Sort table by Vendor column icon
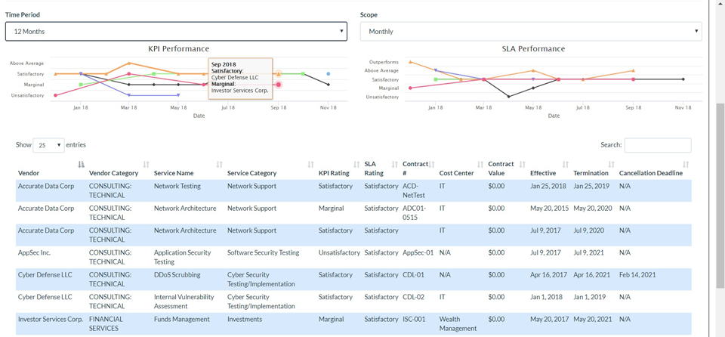 [82, 164]
